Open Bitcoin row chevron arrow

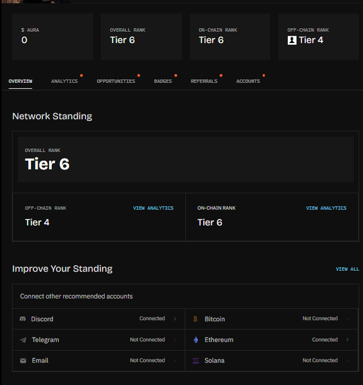[348, 319]
